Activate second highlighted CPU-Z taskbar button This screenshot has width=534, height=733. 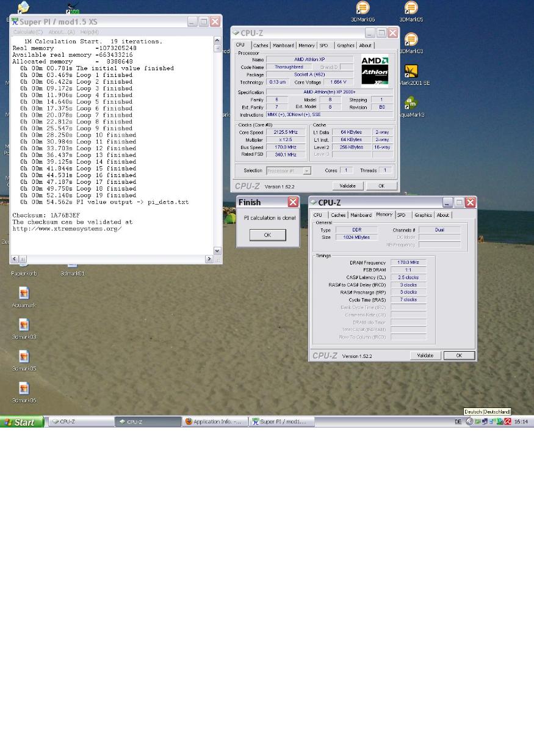coord(148,421)
